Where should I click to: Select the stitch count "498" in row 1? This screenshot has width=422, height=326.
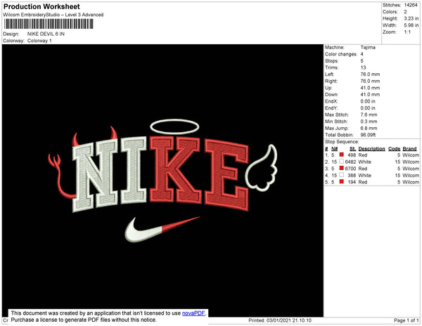352,155
